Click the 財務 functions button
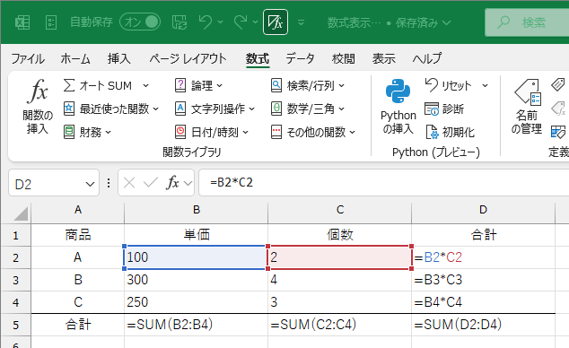The image size is (569, 348). click(x=87, y=133)
